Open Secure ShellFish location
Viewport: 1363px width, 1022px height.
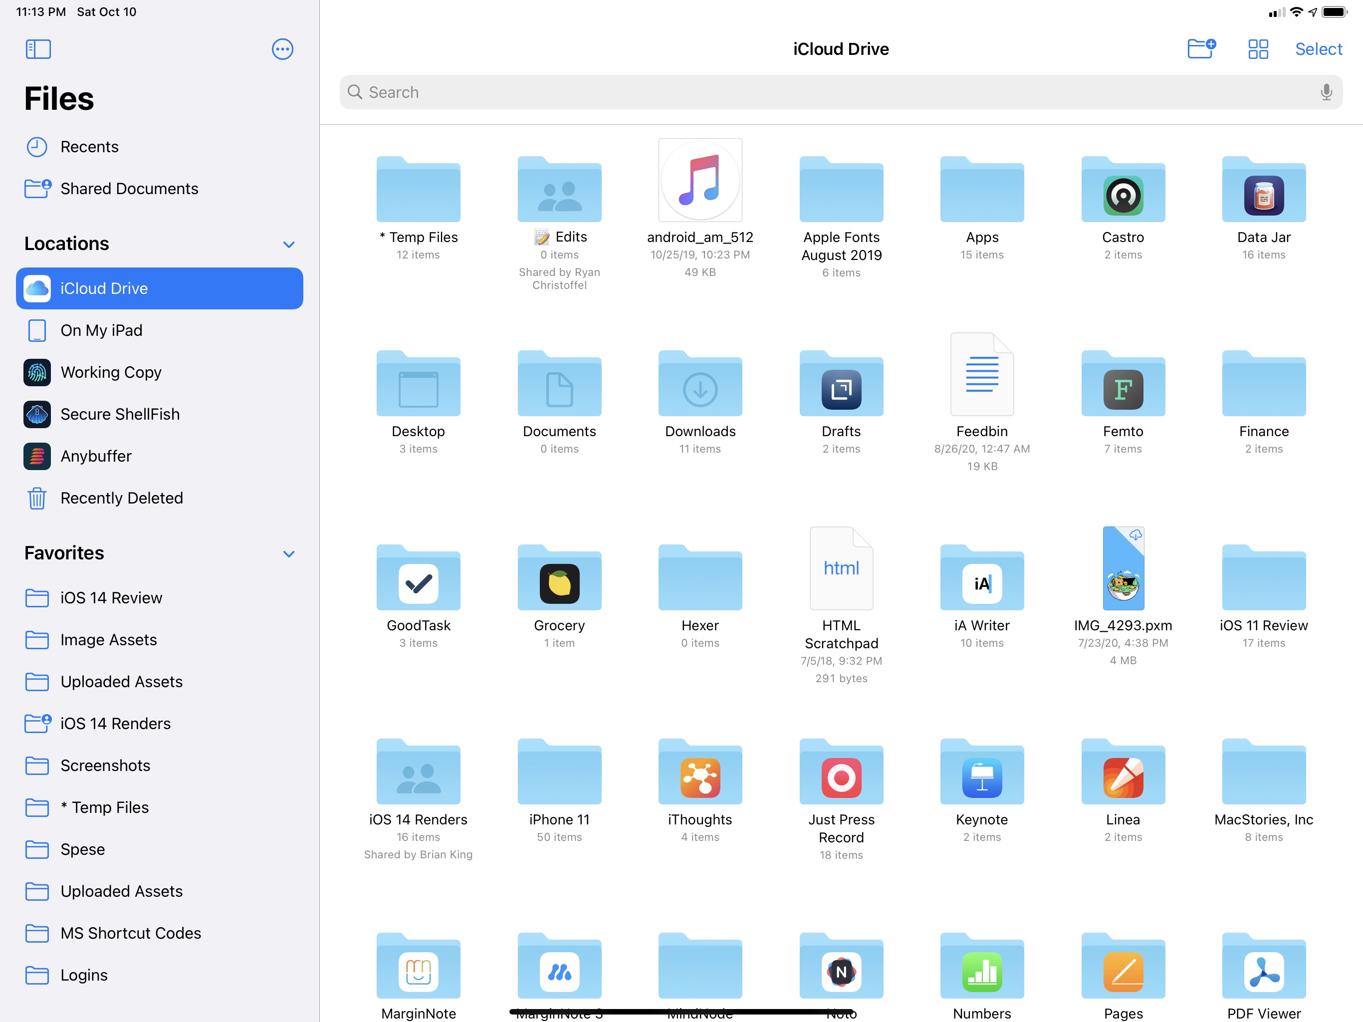pos(160,414)
